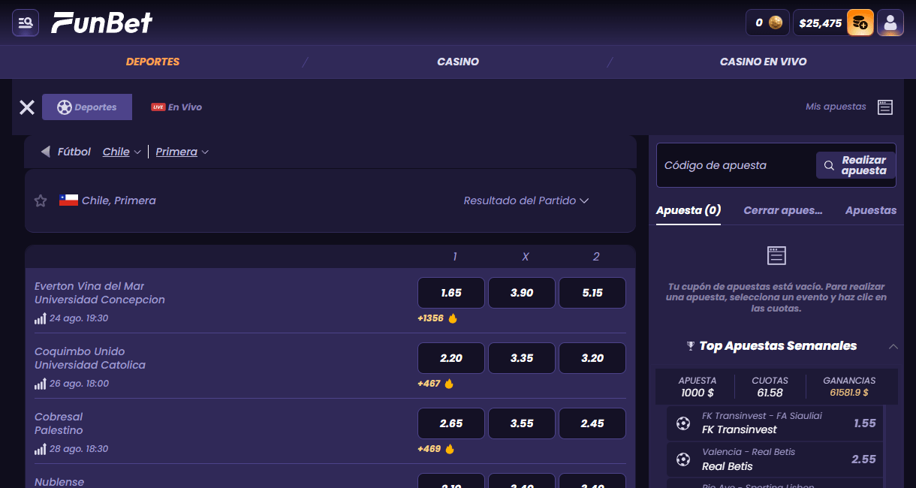Open Resultado del Partido market dropdown

click(526, 200)
